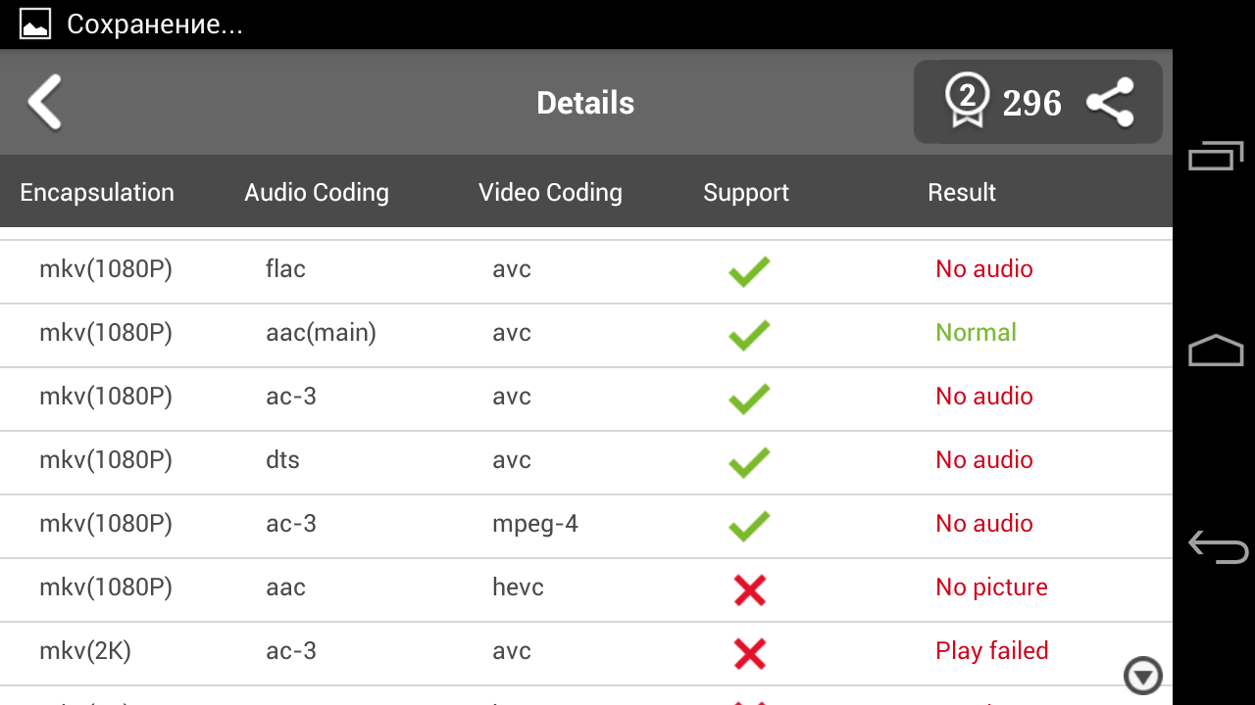The height and width of the screenshot is (705, 1255).
Task: Tap the red cross in the hevc row
Action: pos(749,589)
